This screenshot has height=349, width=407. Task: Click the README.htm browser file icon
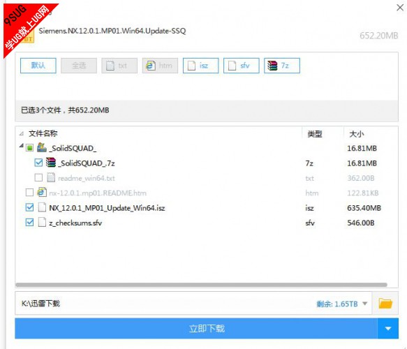[x=42, y=192]
